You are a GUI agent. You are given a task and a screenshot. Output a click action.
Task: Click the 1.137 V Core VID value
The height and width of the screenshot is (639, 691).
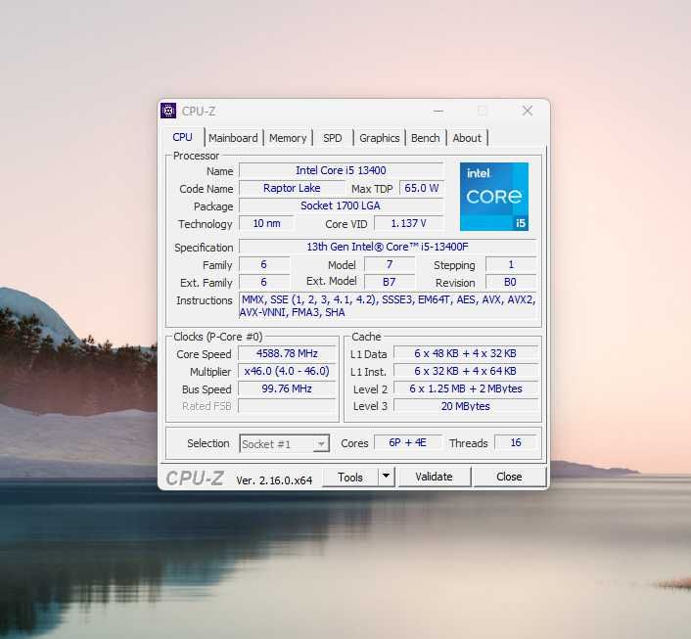408,223
